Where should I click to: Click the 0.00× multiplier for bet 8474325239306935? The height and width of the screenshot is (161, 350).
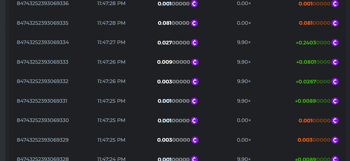click(x=244, y=23)
